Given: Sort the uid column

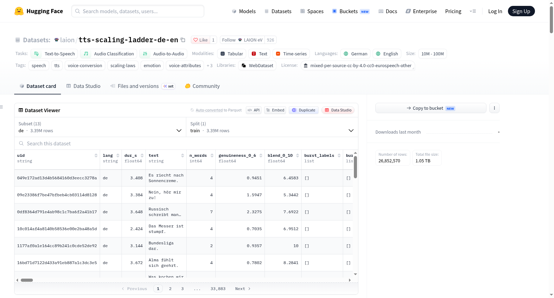Looking at the screenshot, I should click(96, 155).
